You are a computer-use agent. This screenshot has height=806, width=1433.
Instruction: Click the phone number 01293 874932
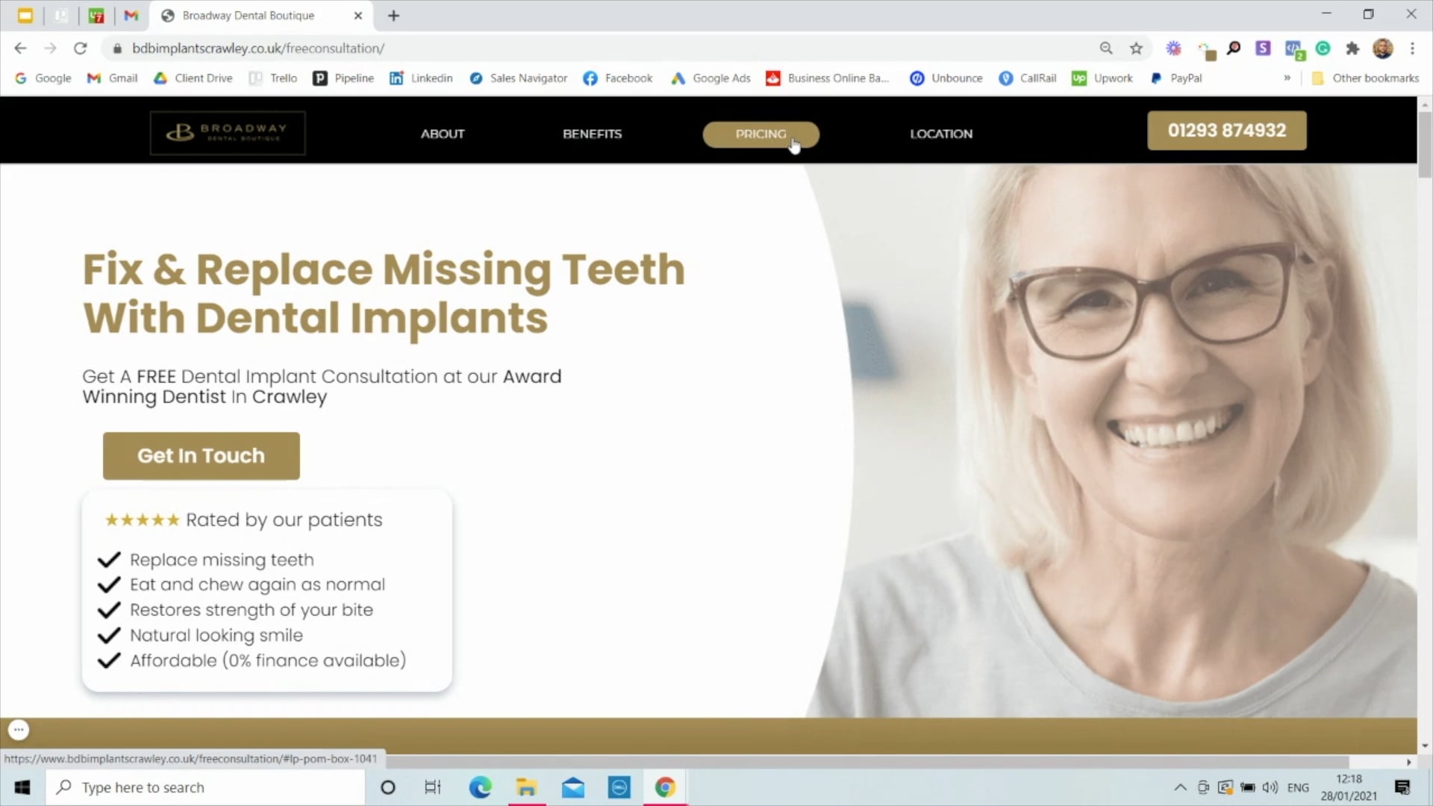(1226, 130)
